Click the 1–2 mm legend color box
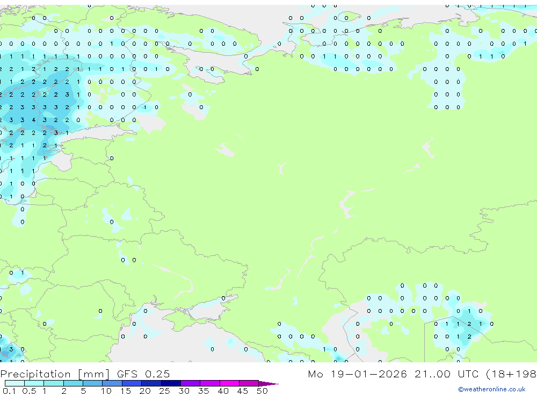Viewport: 537px width, 394px height. 53,383
